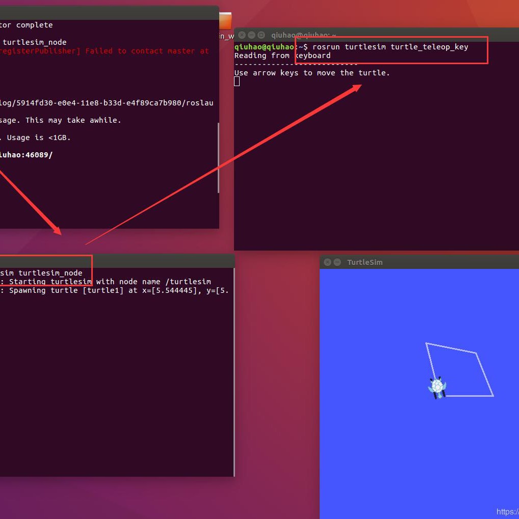The height and width of the screenshot is (519, 519).
Task: Click the red 'Failed to contact master at' error line
Action: click(x=105, y=51)
